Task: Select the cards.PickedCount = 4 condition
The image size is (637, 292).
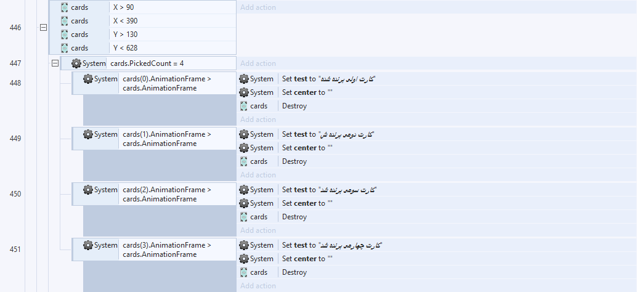Action: click(x=147, y=63)
